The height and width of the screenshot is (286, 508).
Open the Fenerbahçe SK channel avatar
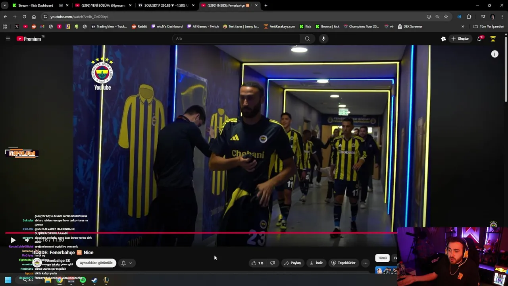tap(37, 263)
